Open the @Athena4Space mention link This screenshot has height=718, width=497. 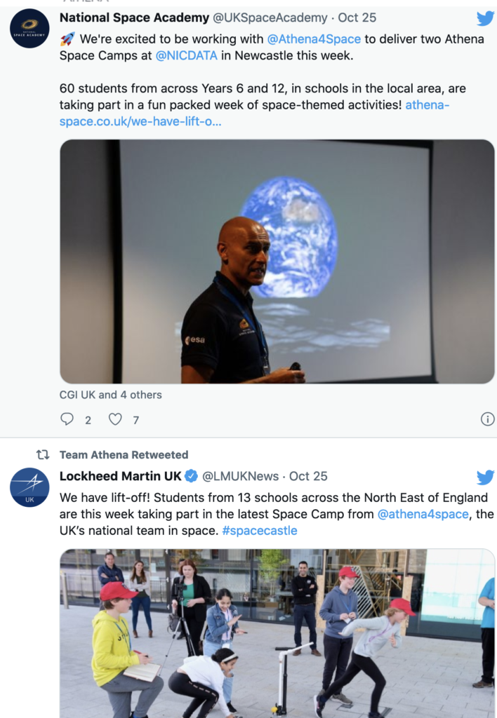314,39
